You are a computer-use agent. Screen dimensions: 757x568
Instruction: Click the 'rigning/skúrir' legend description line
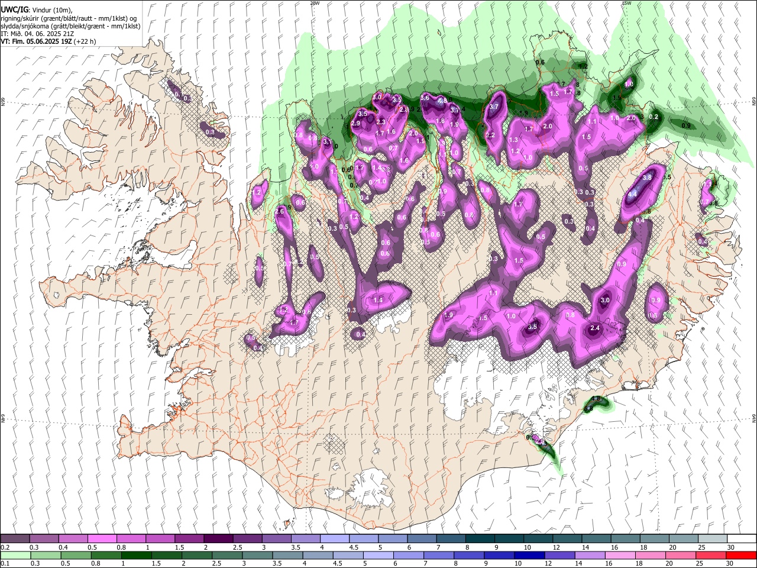[69, 18]
